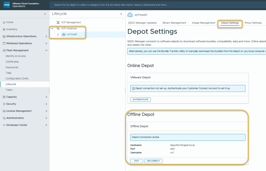Switch to the Image Management tab
This screenshot has height=171, width=266.
click(x=203, y=23)
